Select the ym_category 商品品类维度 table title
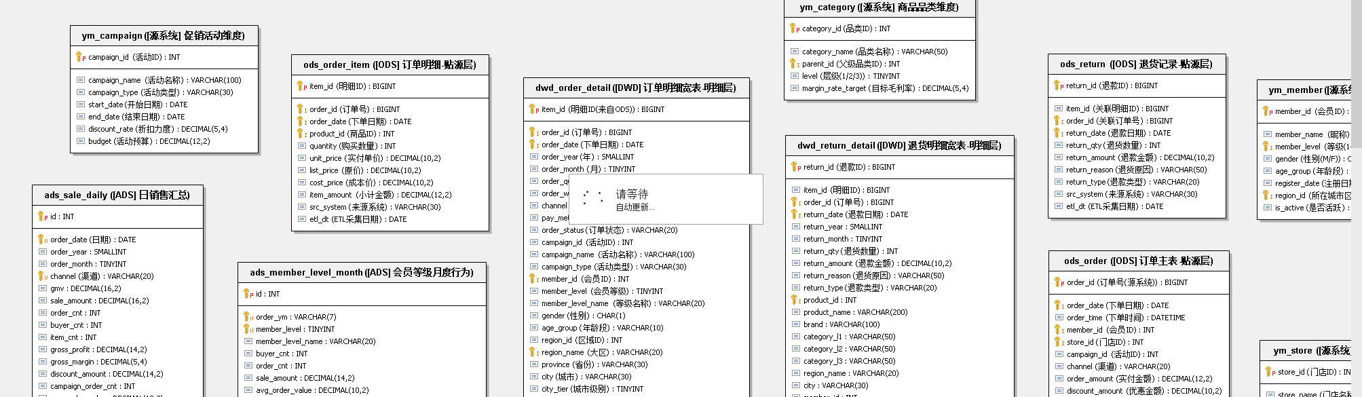 pyautogui.click(x=879, y=7)
